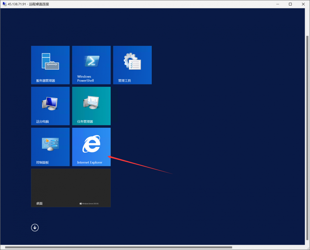The height and width of the screenshot is (250, 310).
Task: Open the 这台电脑 (This PC) tile
Action: pos(50,106)
